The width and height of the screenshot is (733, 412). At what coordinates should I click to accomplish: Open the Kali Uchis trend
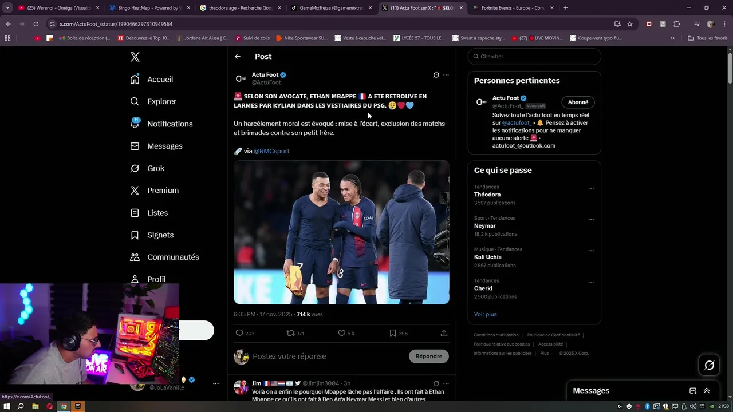[x=488, y=257]
